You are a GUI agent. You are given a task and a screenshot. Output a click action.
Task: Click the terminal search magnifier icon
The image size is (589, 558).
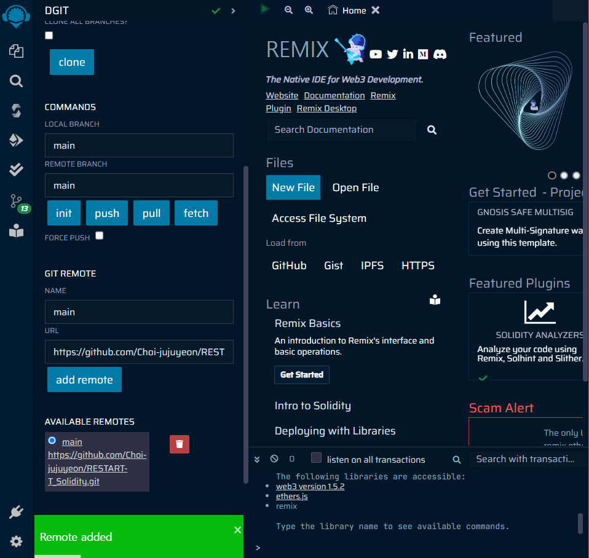[457, 460]
